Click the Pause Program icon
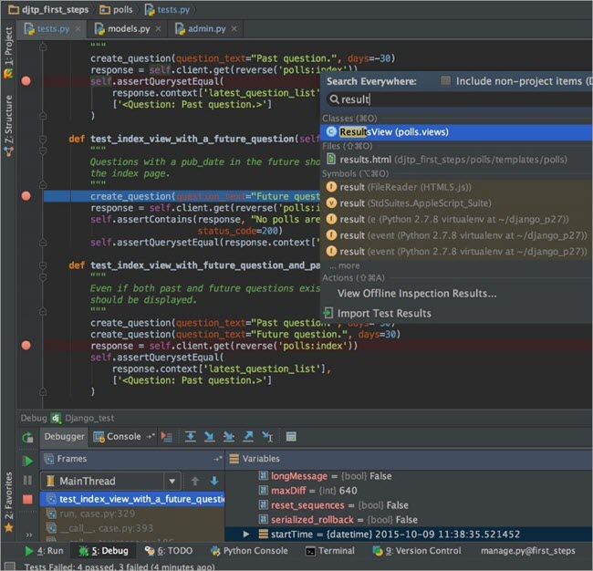Viewport: 593px width, 571px height. click(x=27, y=480)
